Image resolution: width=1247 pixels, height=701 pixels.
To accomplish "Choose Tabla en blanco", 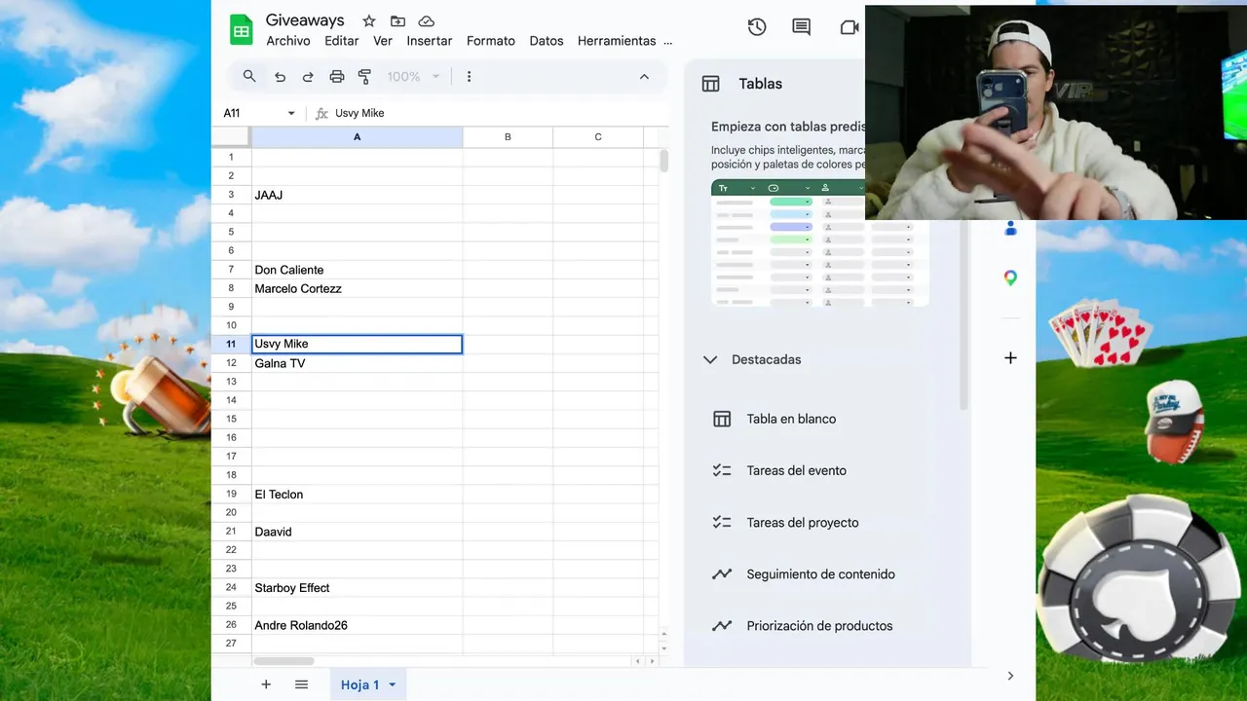I will (791, 419).
